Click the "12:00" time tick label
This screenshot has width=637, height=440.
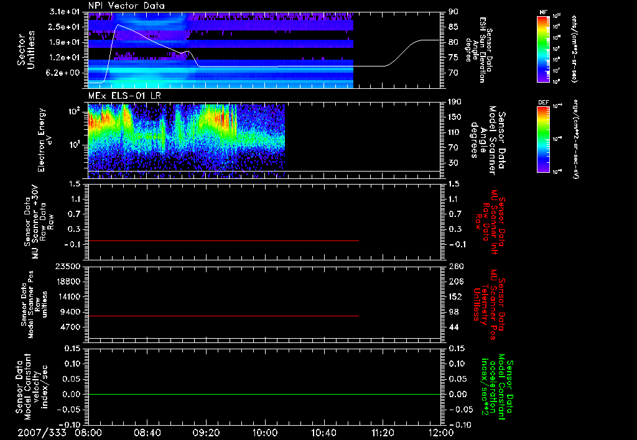(x=441, y=433)
